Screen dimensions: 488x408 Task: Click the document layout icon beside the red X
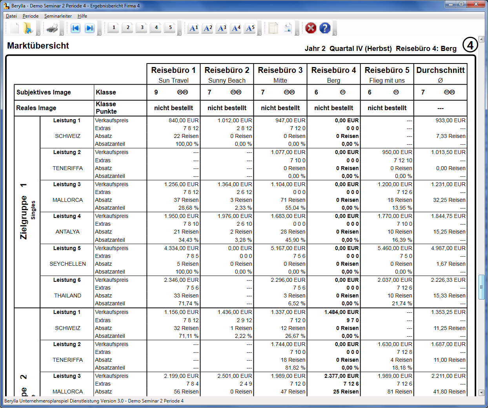click(288, 28)
